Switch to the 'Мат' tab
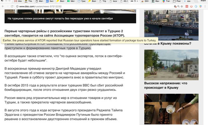This screenshot has height=125, width=208. click(39, 1)
